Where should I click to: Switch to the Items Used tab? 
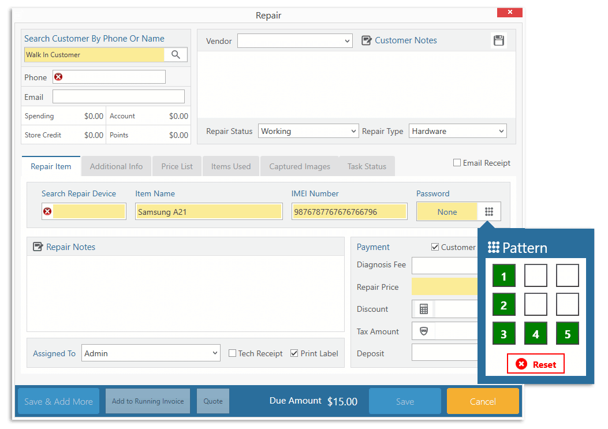pyautogui.click(x=230, y=166)
